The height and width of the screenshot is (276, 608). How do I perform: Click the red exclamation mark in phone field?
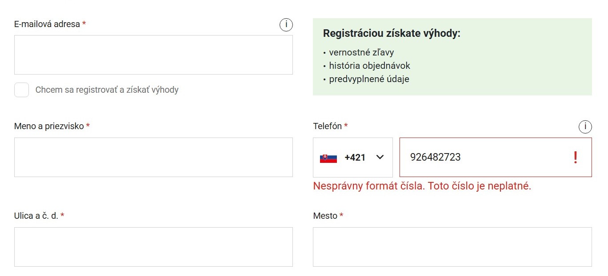(576, 158)
